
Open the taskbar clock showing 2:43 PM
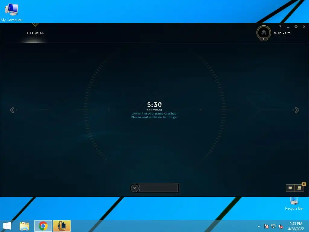click(x=296, y=226)
